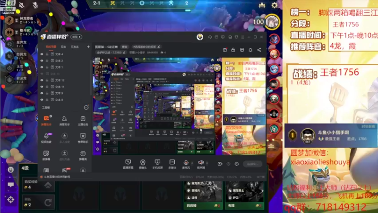Open the mail messages icon in the title bar
This screenshot has height=213, width=378.
[216, 37]
